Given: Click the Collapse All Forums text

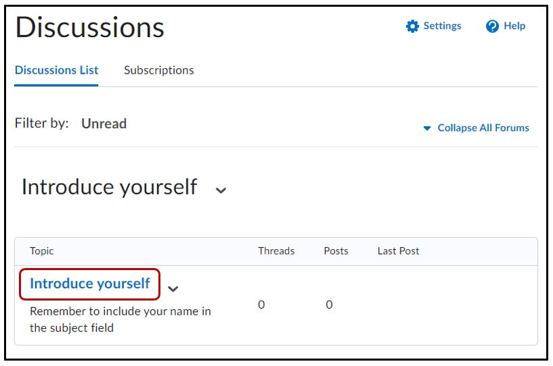Looking at the screenshot, I should click(483, 128).
